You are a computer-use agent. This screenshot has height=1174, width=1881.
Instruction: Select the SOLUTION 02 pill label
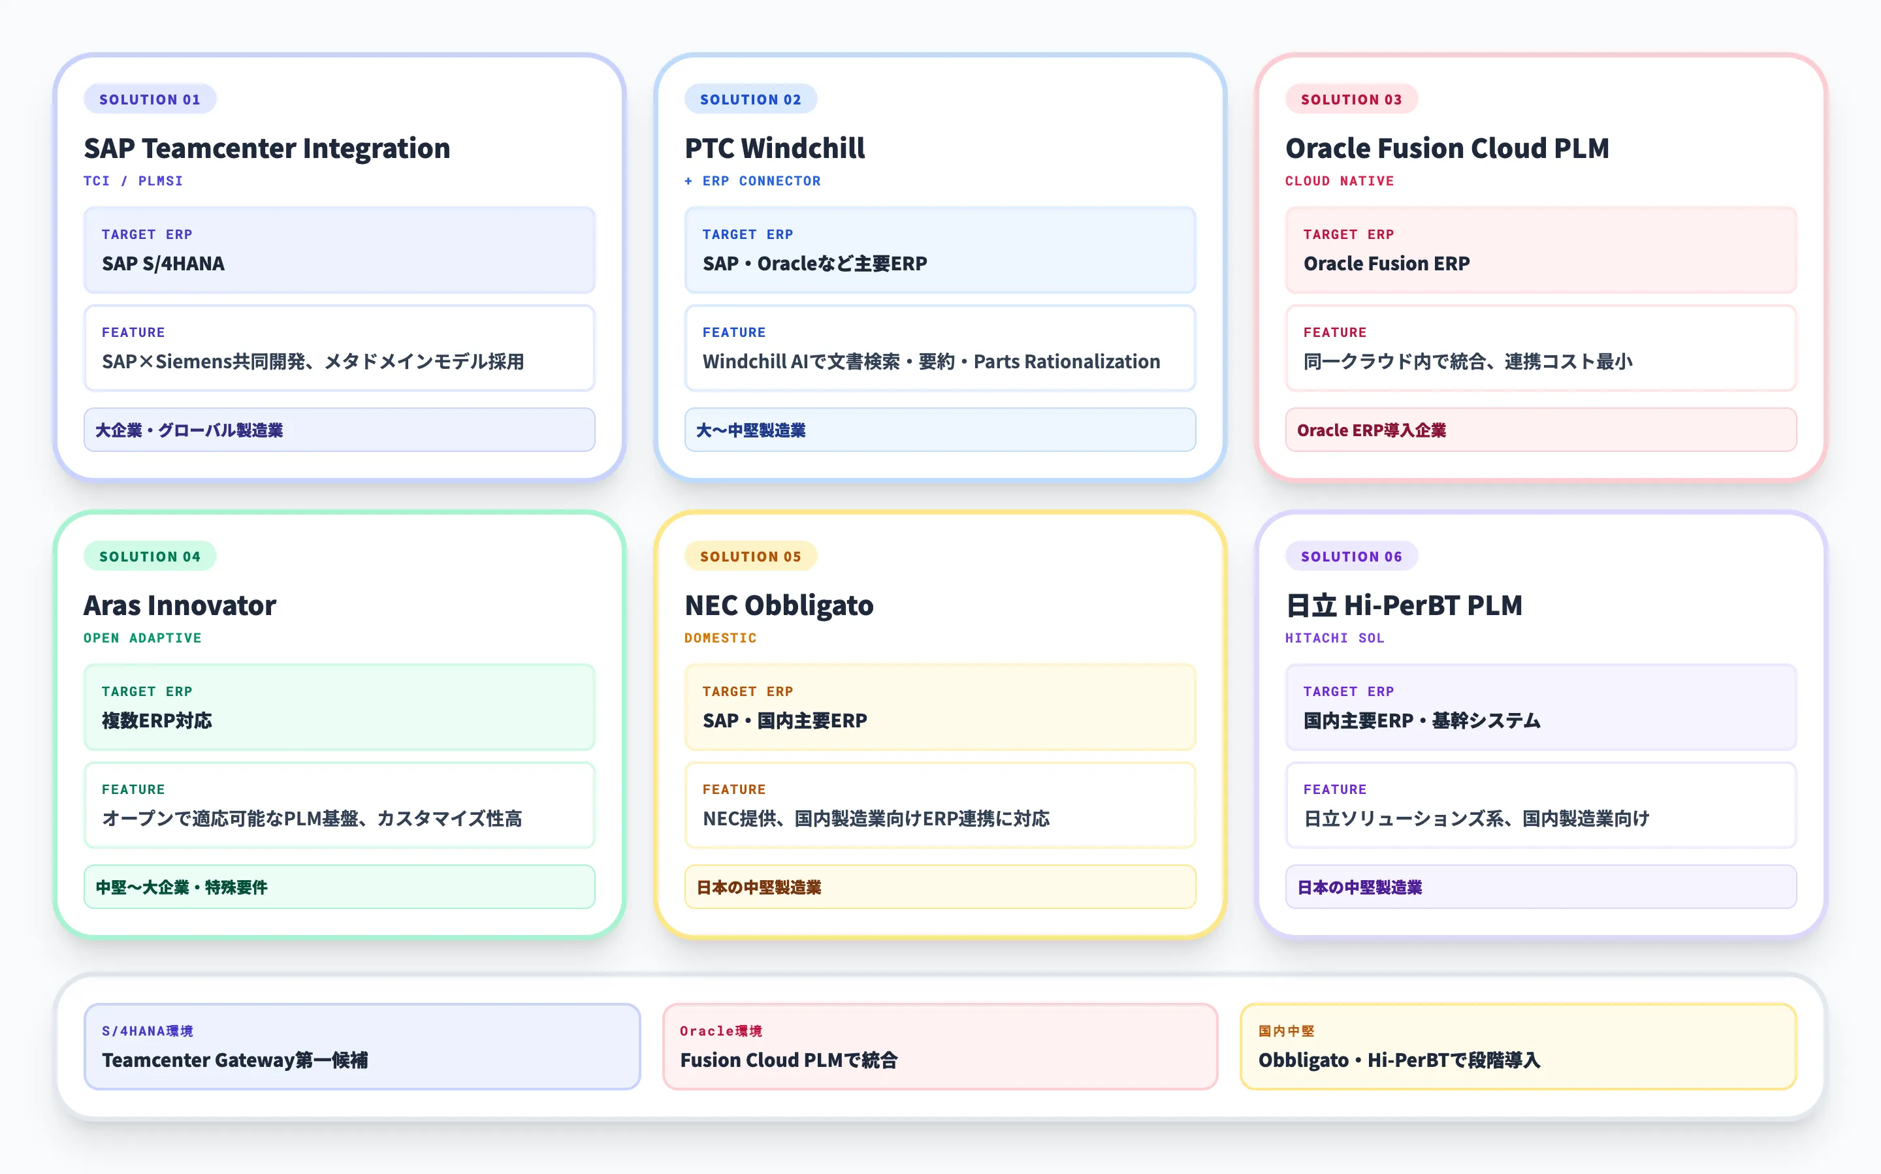point(749,99)
